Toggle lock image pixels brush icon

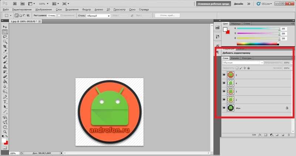[x=241, y=68]
